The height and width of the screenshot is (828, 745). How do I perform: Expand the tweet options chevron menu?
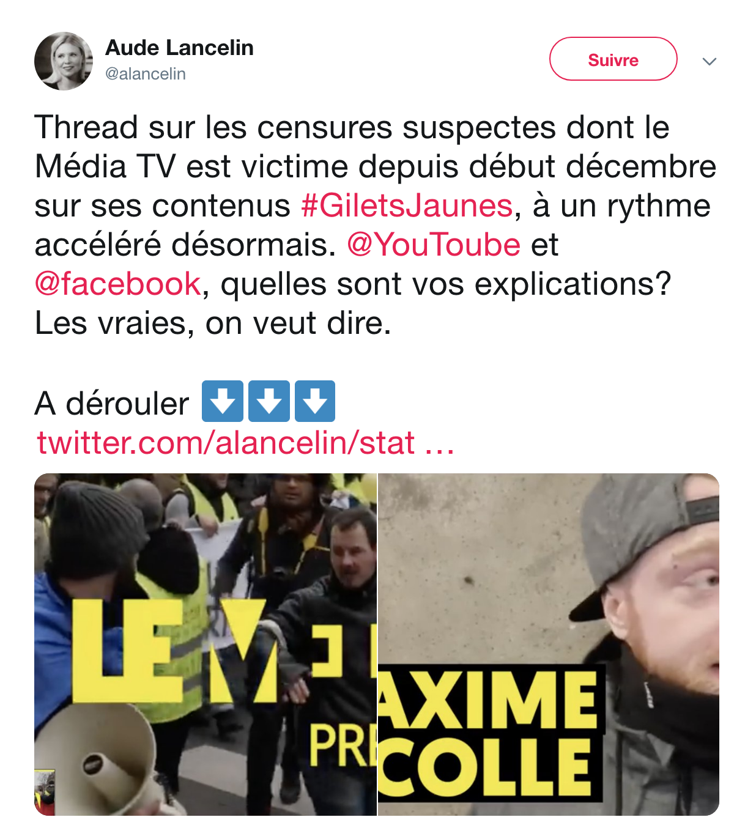(710, 61)
